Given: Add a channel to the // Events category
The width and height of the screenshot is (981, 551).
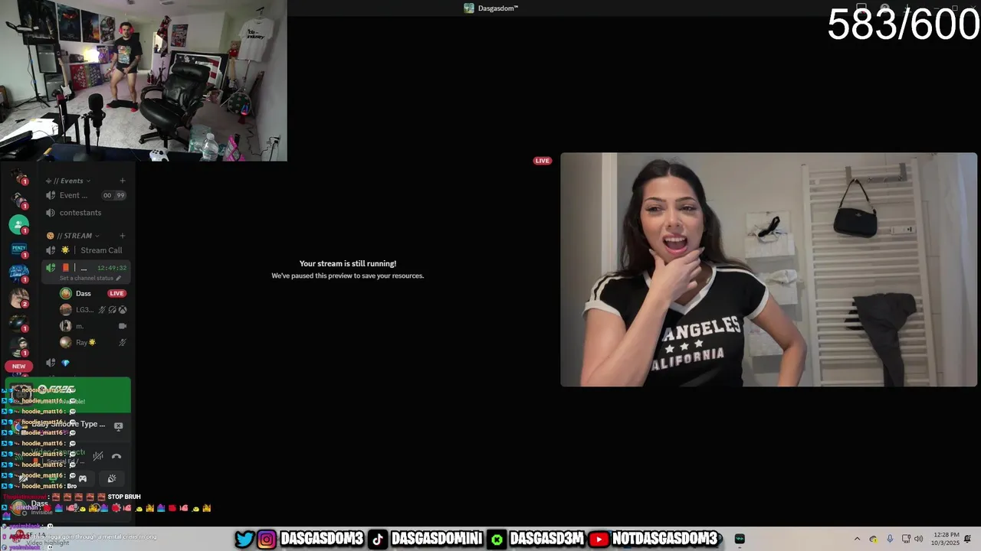Looking at the screenshot, I should point(123,181).
